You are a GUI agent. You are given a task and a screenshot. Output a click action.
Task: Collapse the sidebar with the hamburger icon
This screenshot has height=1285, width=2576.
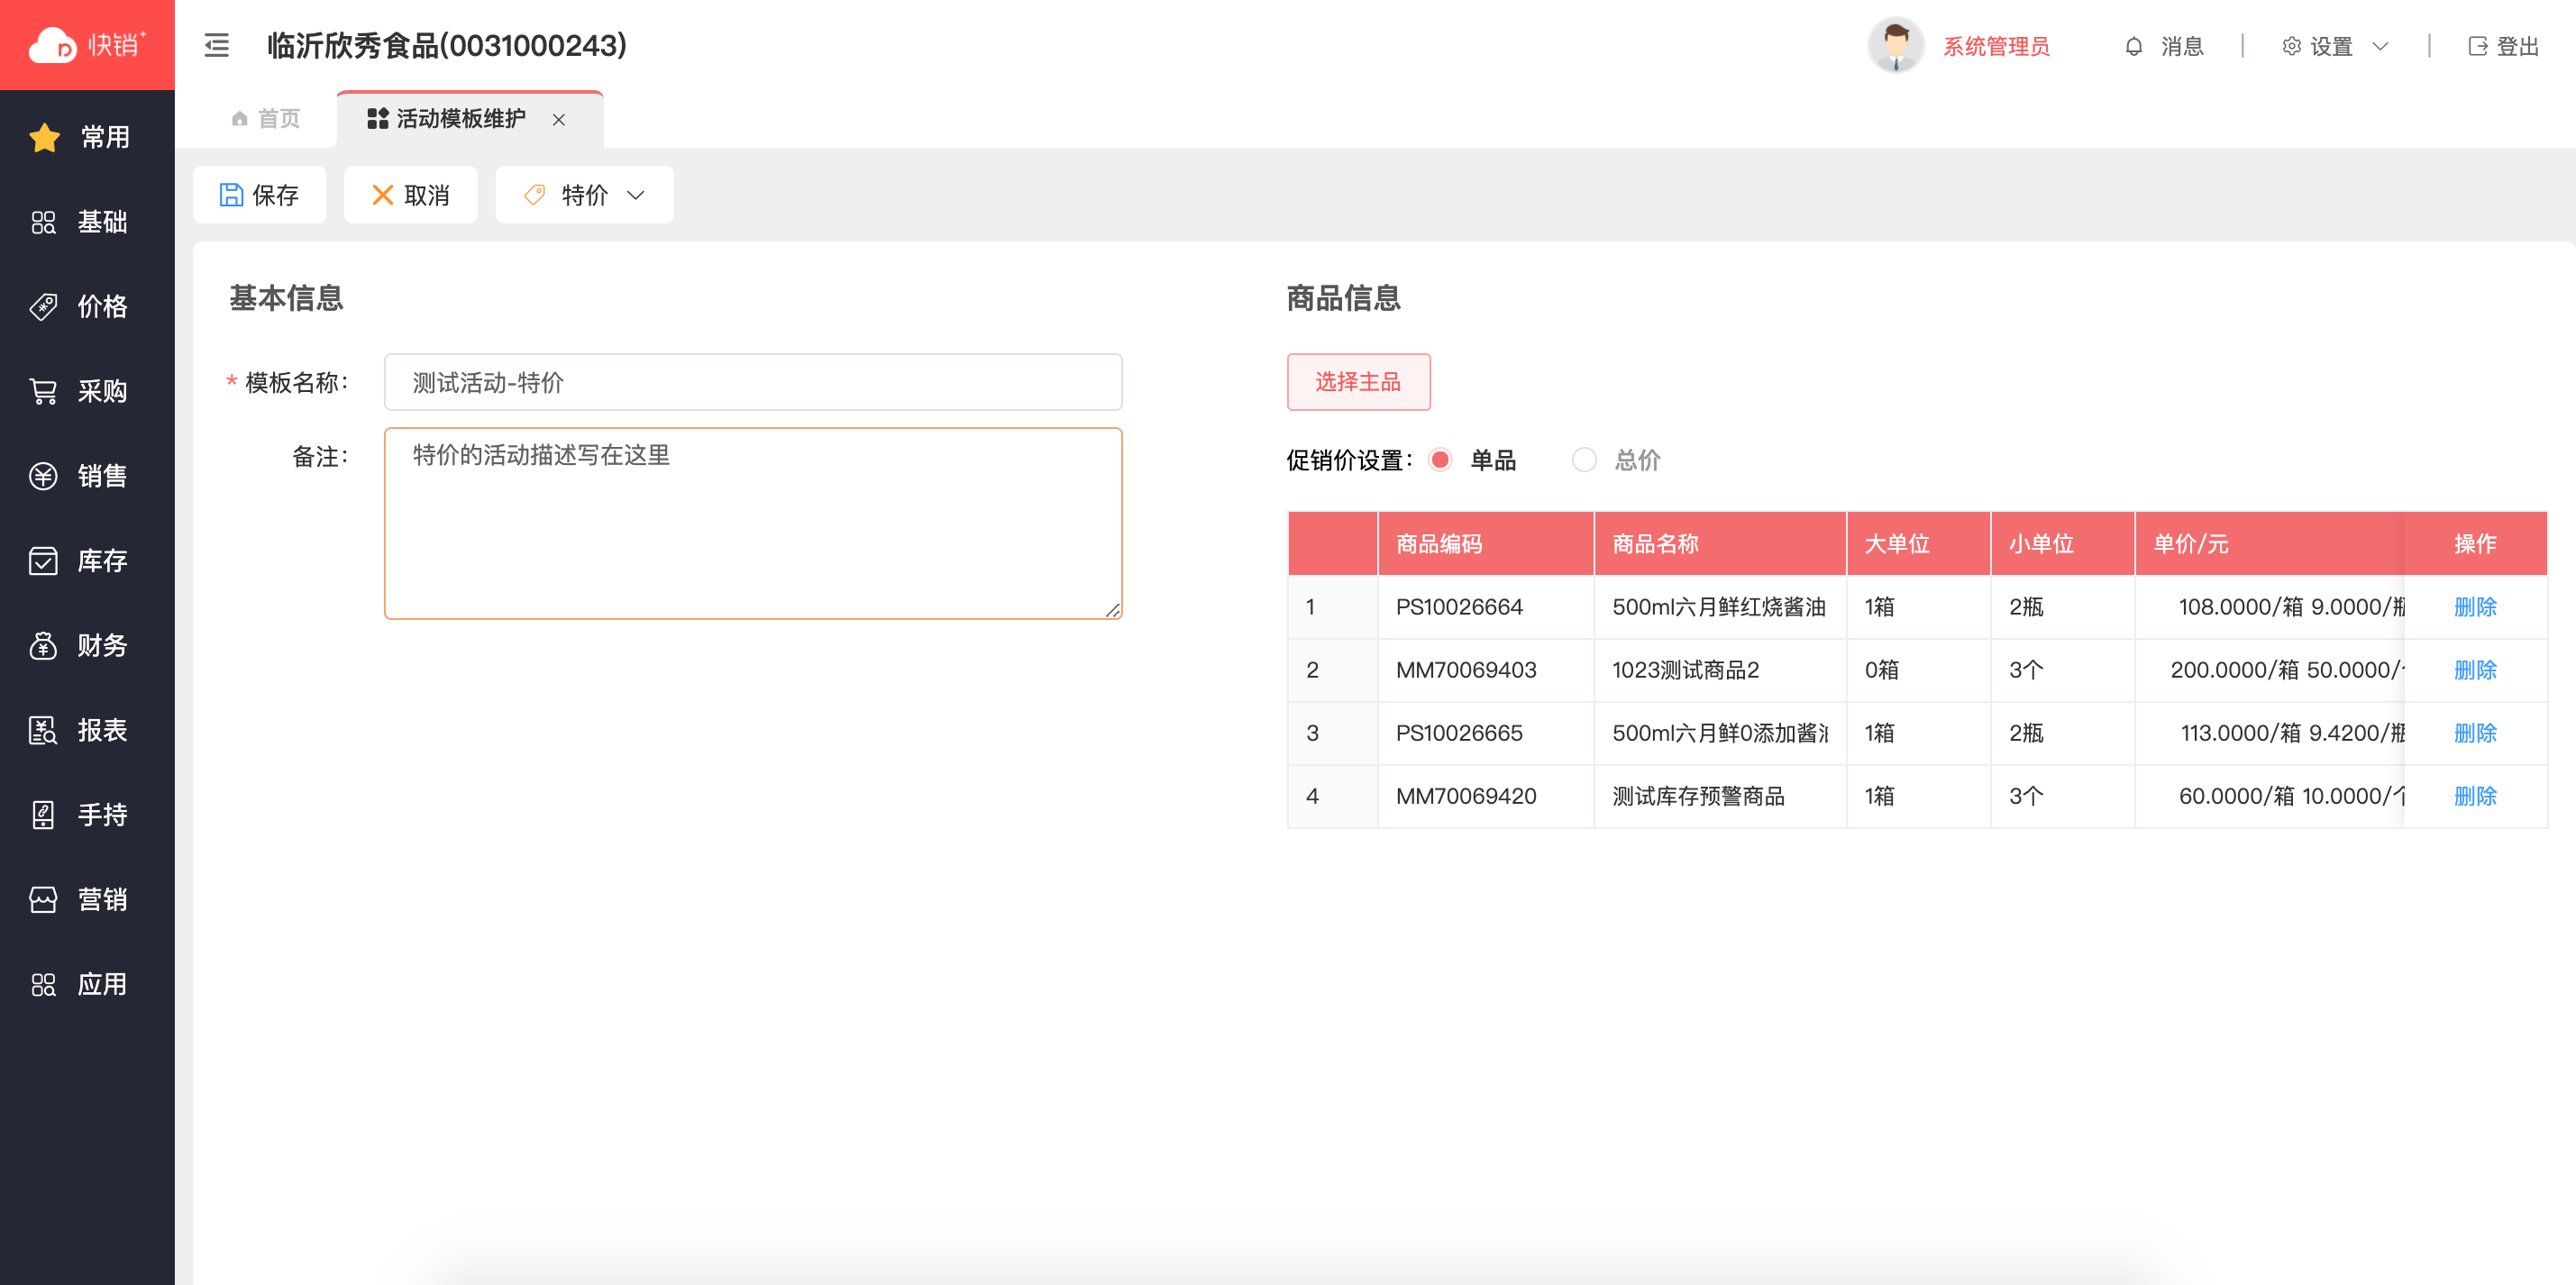tap(217, 46)
